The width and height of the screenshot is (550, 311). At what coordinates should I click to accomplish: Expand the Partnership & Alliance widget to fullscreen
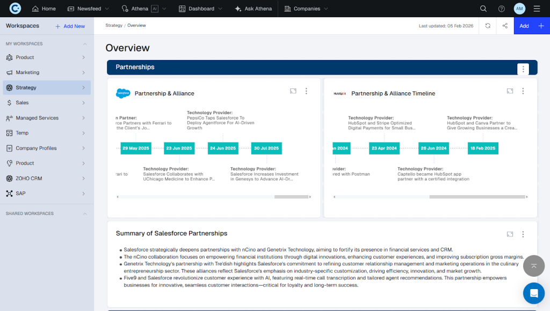[293, 91]
